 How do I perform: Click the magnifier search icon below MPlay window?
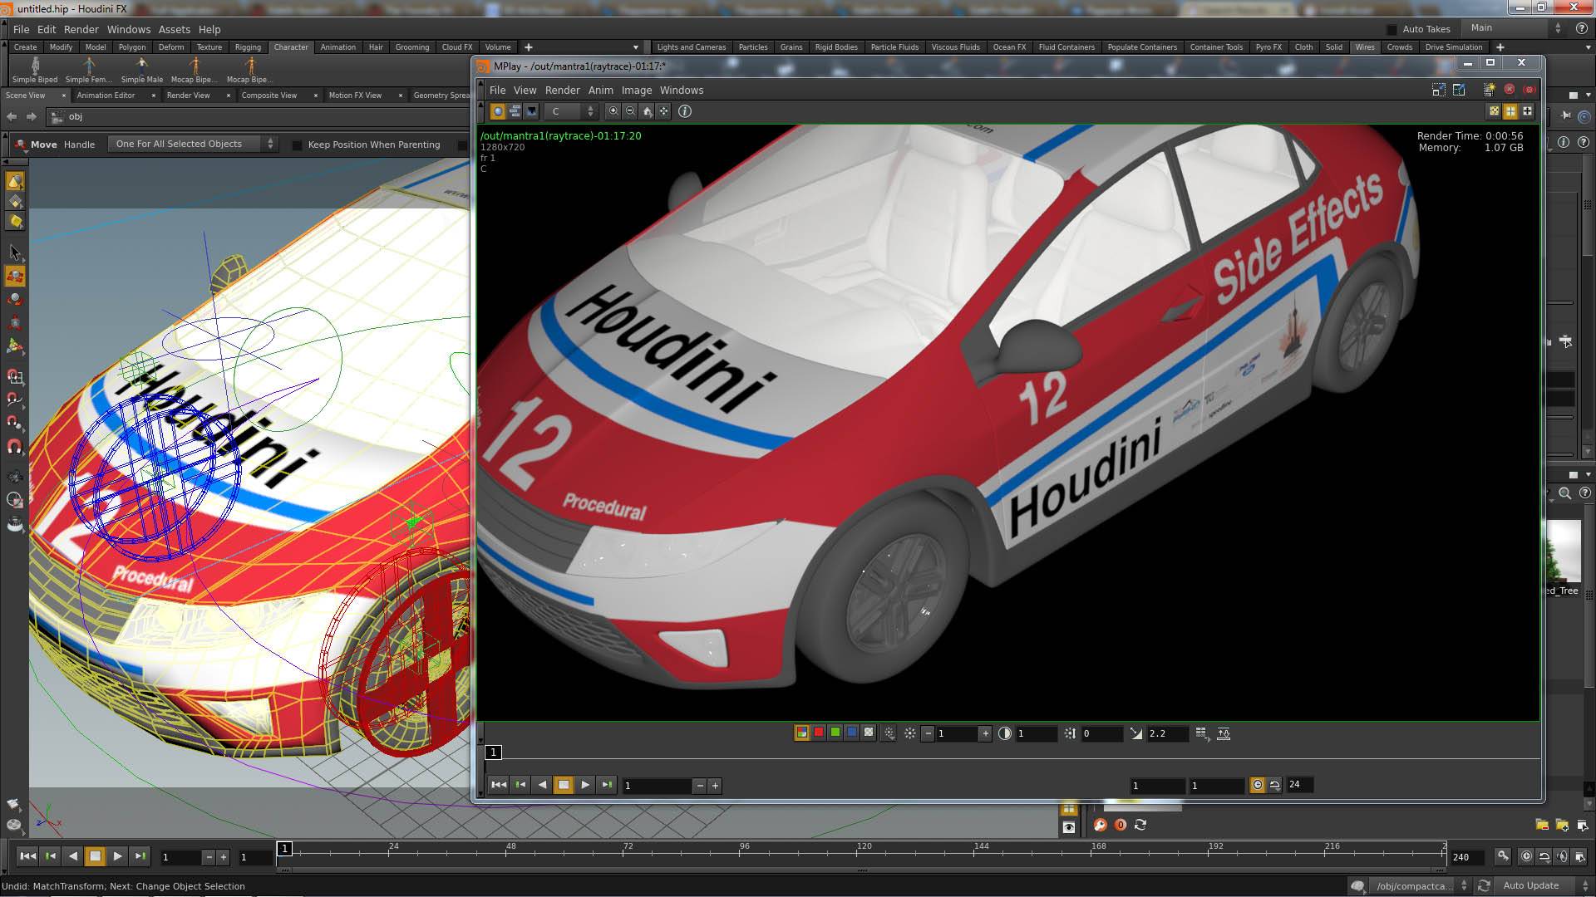point(1100,825)
